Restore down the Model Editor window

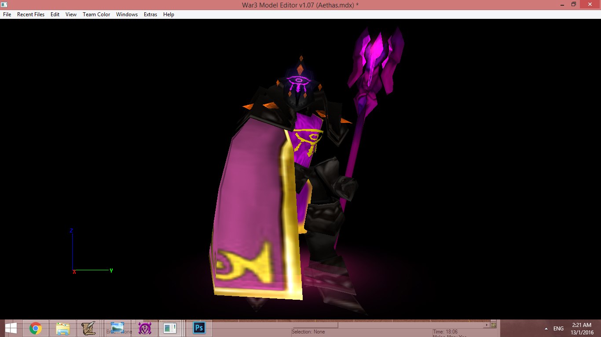coord(573,4)
